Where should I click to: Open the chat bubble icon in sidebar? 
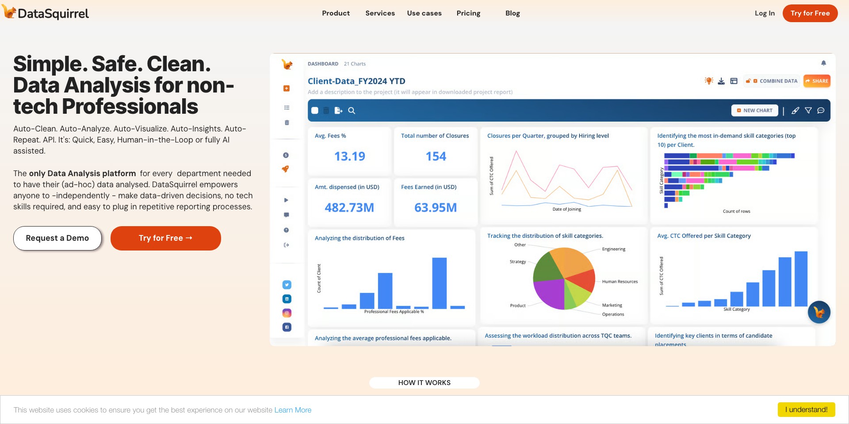286,215
